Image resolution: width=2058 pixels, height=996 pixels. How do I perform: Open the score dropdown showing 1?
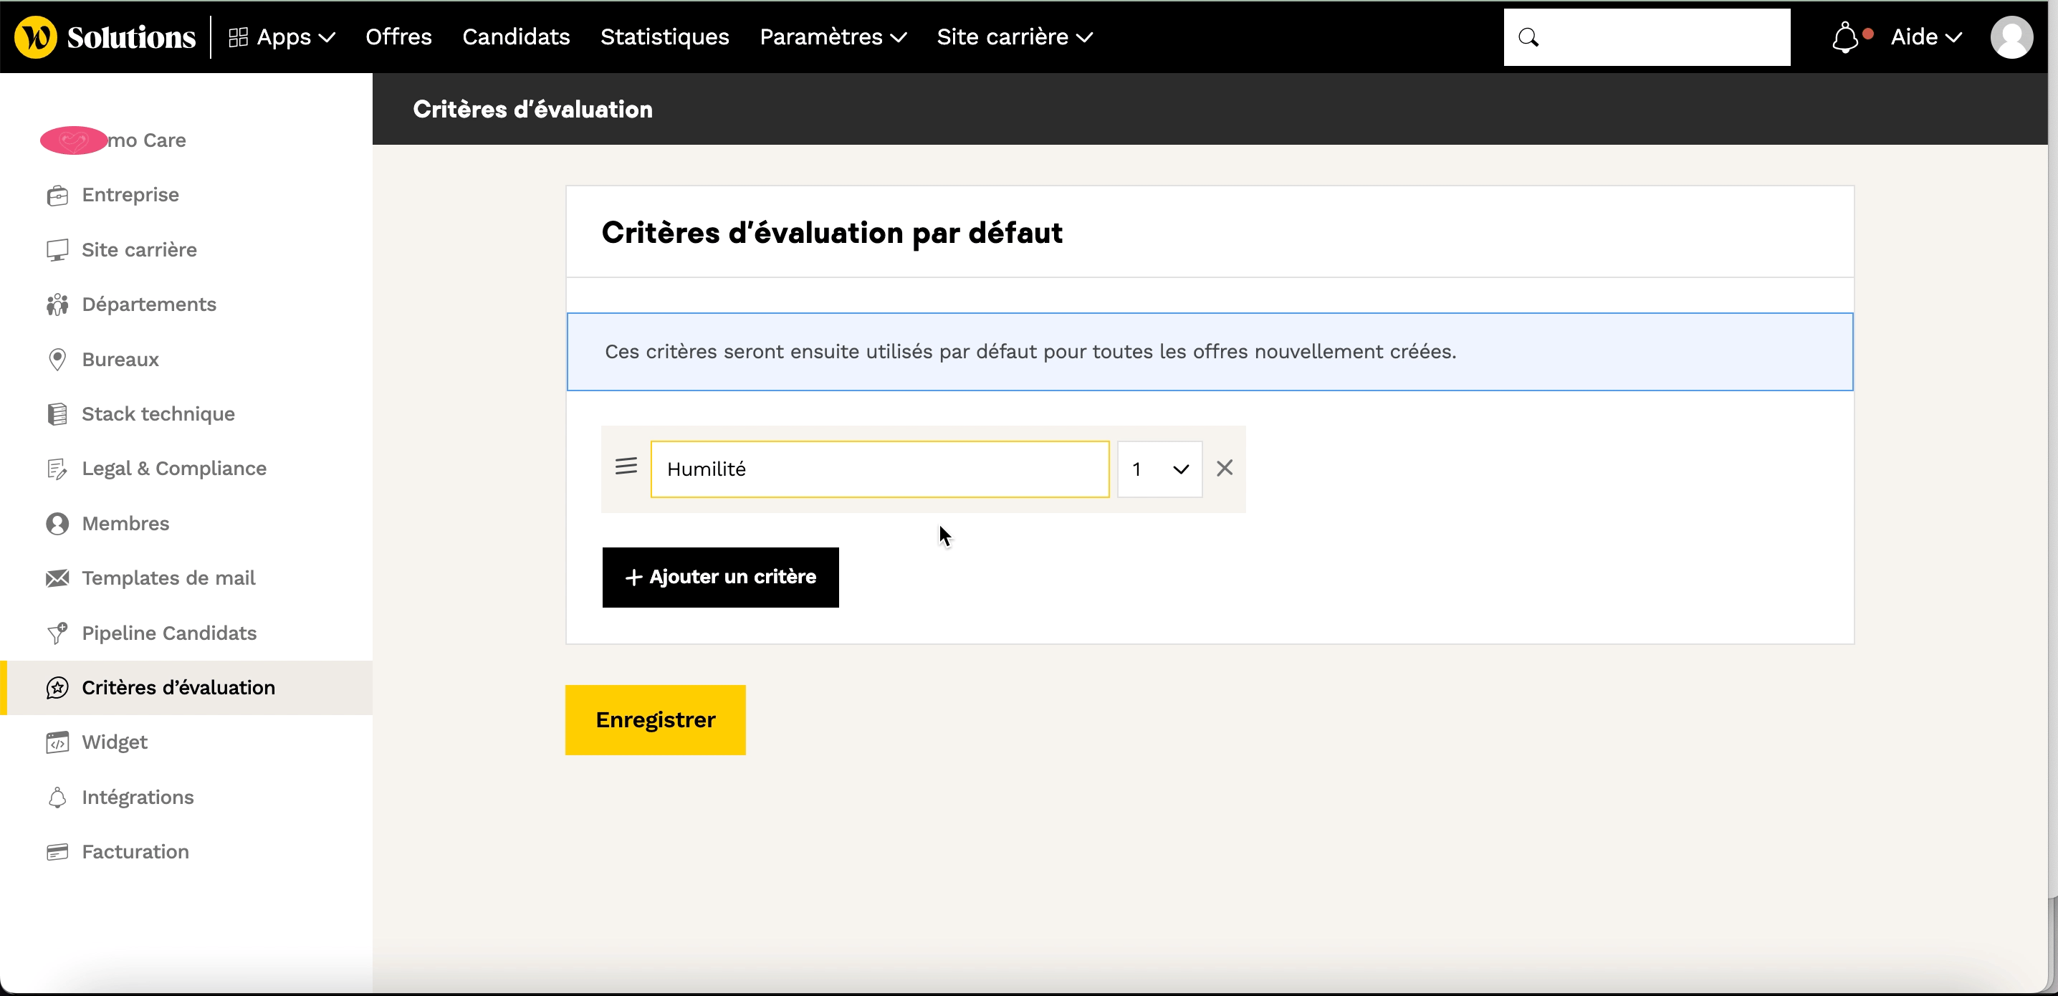(1159, 469)
